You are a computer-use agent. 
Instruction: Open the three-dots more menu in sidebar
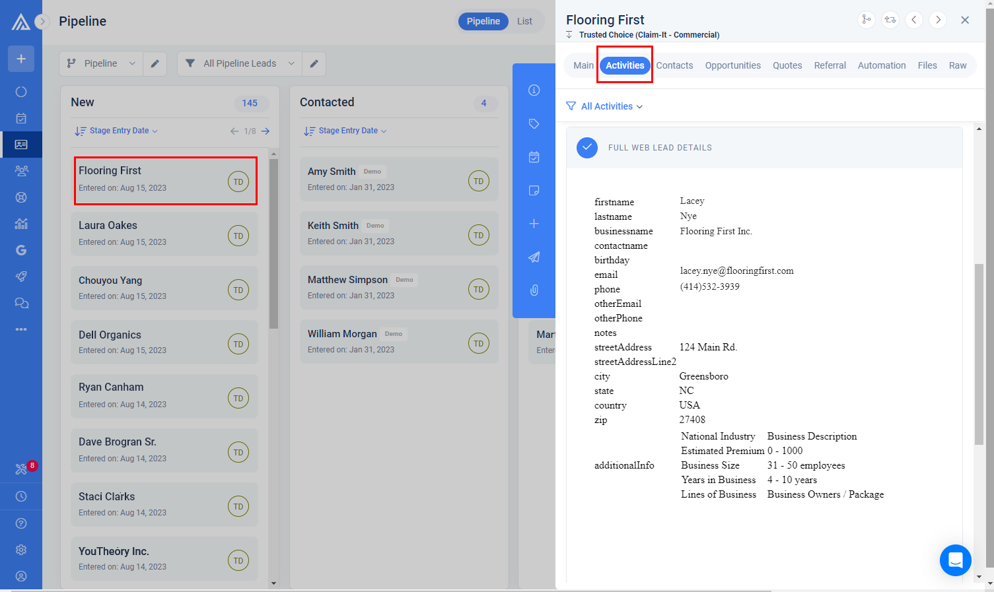21,329
